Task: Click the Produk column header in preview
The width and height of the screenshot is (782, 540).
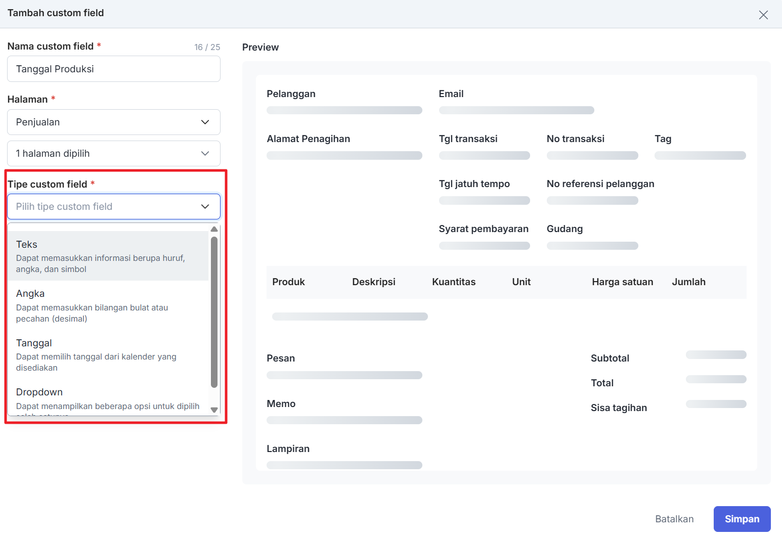Action: pyautogui.click(x=288, y=282)
